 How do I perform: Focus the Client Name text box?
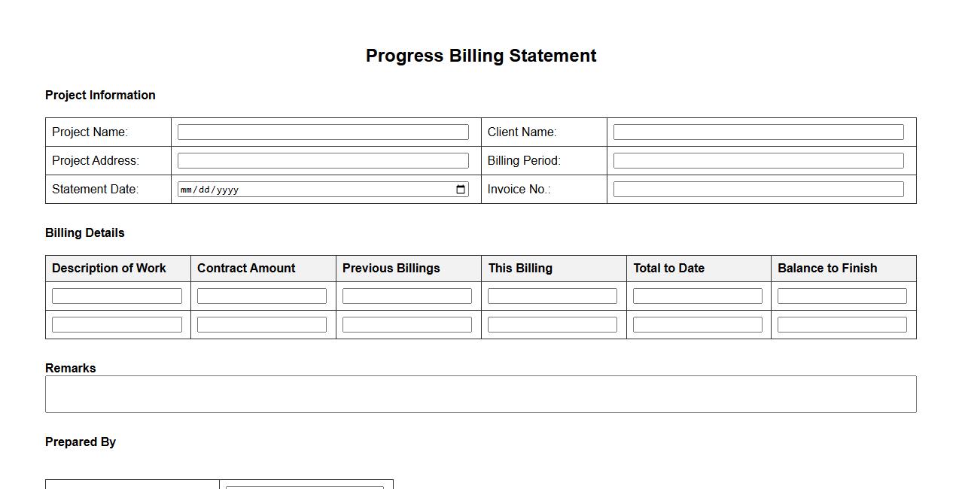coord(758,132)
